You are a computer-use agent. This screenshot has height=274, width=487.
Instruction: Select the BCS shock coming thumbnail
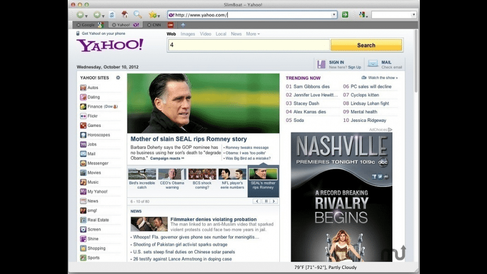click(202, 174)
